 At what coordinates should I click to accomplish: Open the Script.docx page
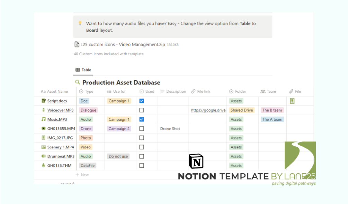tap(57, 101)
